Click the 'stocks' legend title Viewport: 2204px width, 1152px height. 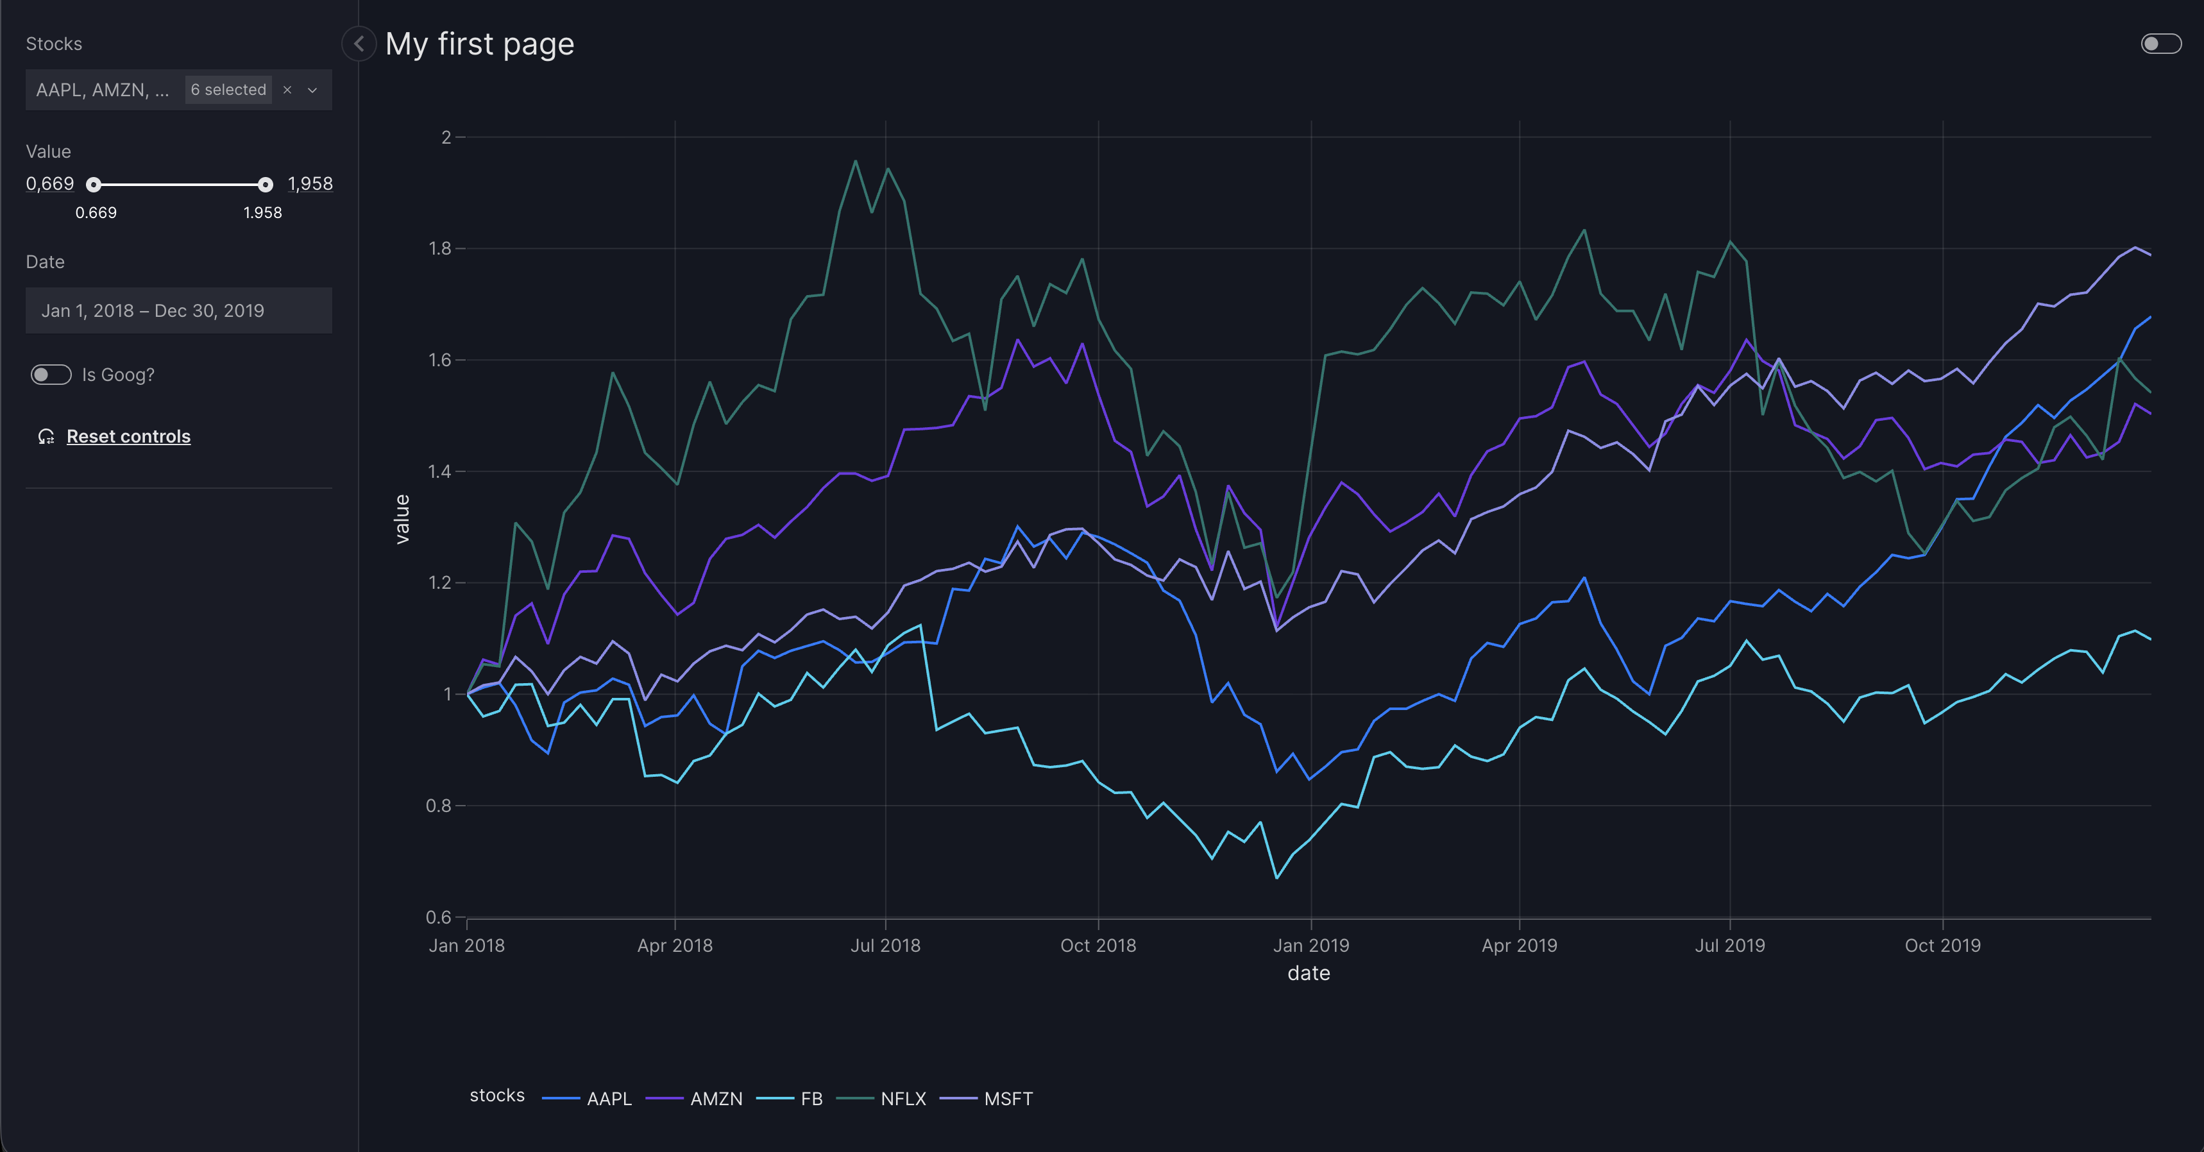pyautogui.click(x=497, y=1096)
